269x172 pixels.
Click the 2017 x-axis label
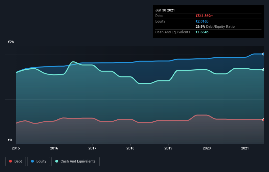[x=92, y=148]
